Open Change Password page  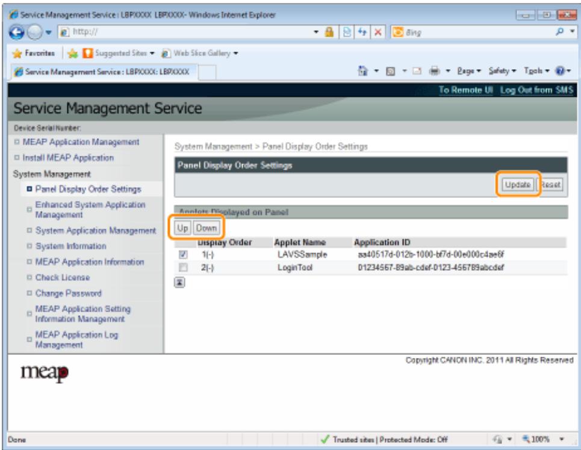[68, 294]
